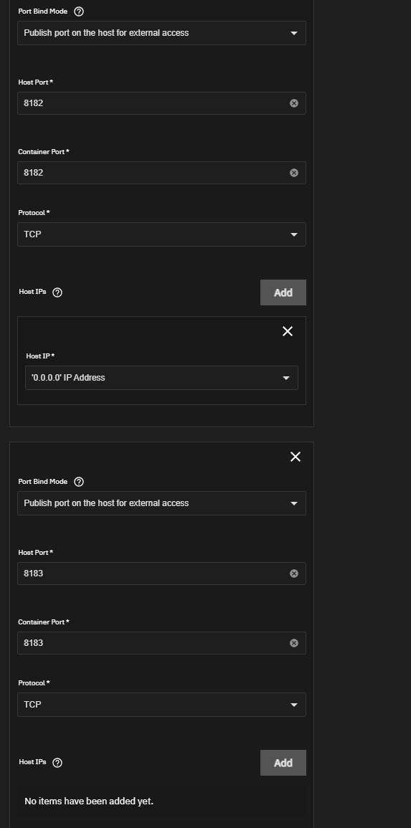
Task: Clear the 8183 Container Port field
Action: click(x=294, y=642)
